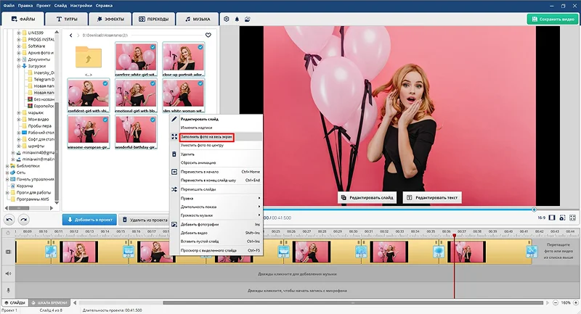Click the undo arrow button
Screen dimensions: 581x314
click(9, 220)
